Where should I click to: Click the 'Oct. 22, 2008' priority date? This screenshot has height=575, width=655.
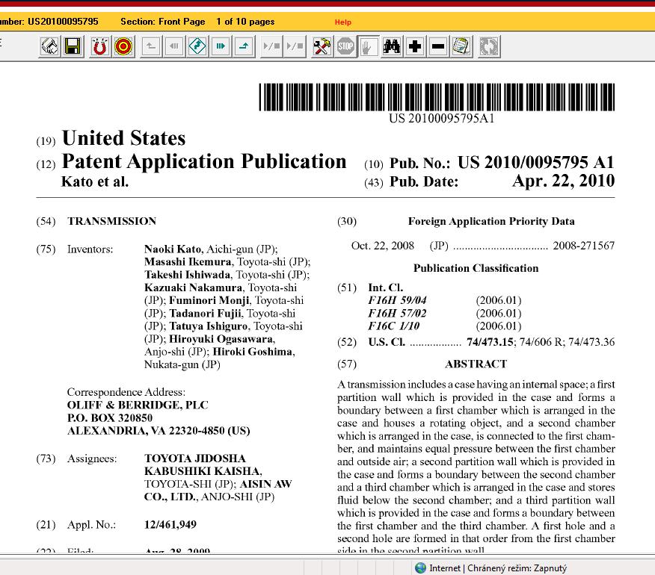(383, 246)
